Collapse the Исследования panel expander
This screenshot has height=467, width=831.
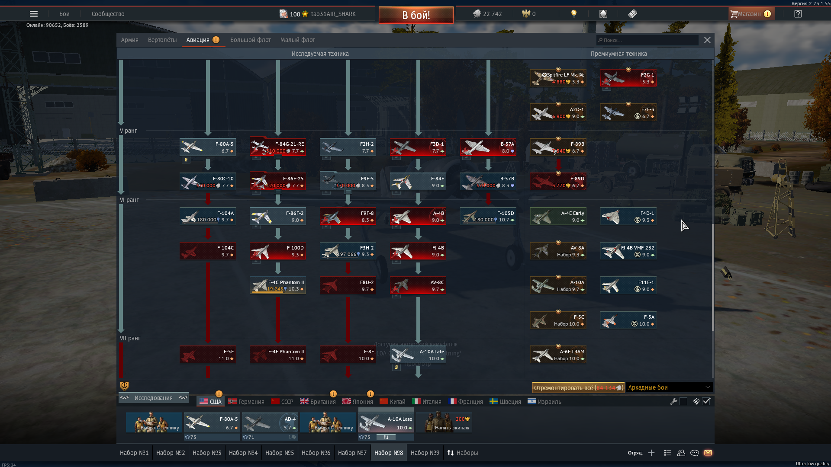pos(154,398)
